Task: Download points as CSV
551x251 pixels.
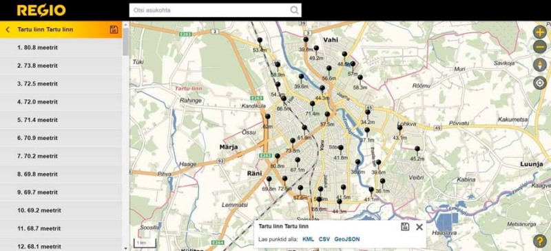Action: (x=324, y=239)
